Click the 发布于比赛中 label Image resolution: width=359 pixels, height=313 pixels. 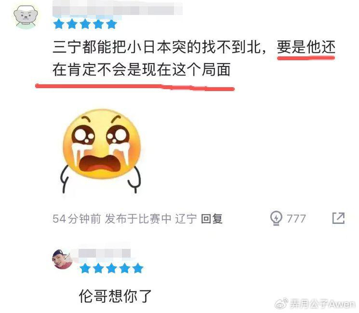[138, 219]
